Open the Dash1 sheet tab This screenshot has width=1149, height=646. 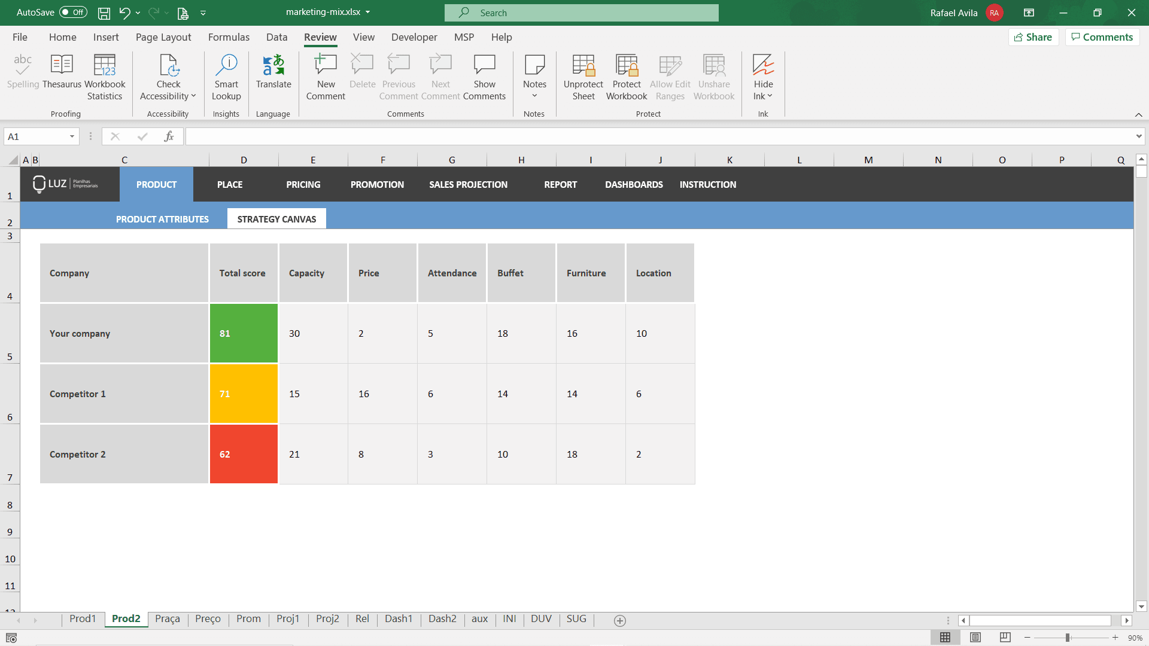(x=399, y=619)
